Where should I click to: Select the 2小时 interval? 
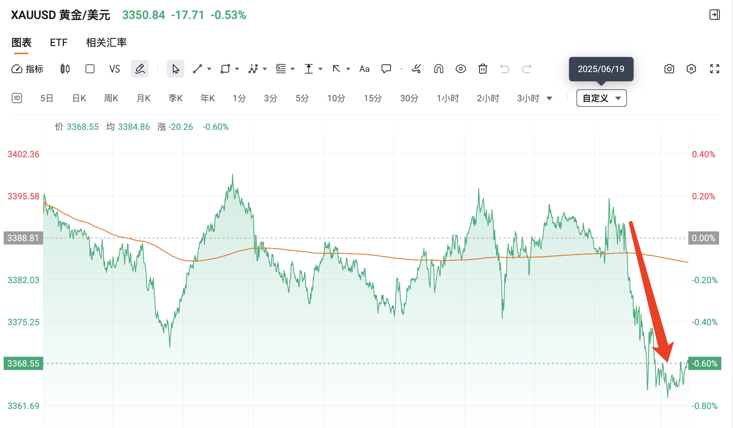[488, 98]
